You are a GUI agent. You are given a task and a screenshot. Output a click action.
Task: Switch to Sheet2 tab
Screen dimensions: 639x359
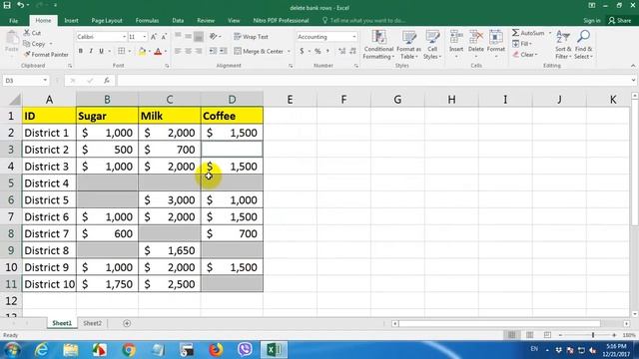[x=92, y=323]
